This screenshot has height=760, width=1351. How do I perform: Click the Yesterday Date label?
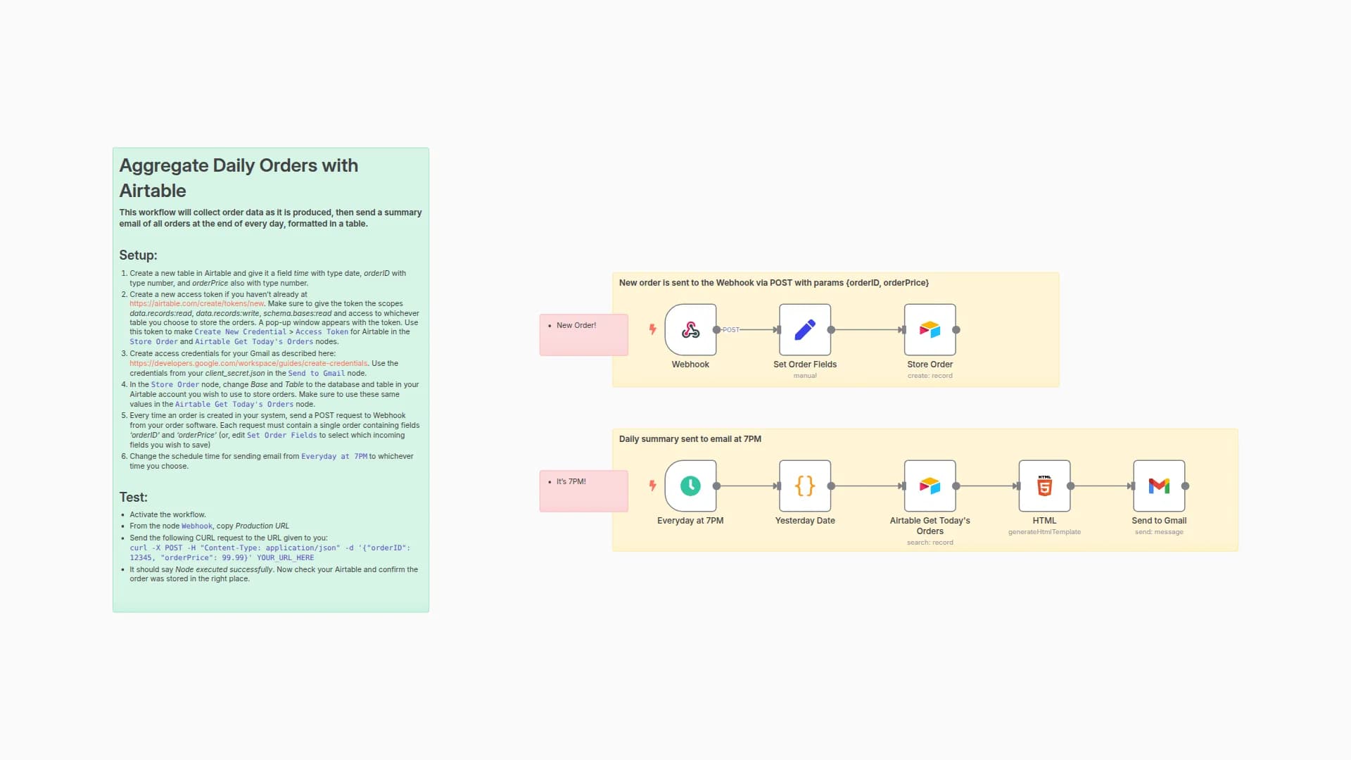805,521
